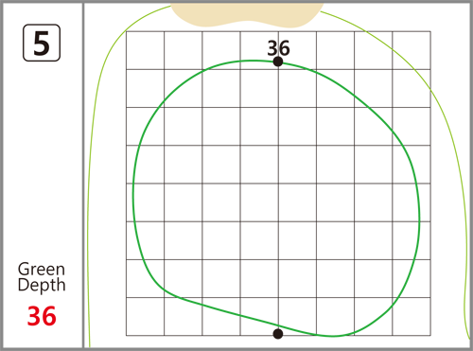Click the word Depth in the side panel
473x351 pixels.
tap(42, 285)
